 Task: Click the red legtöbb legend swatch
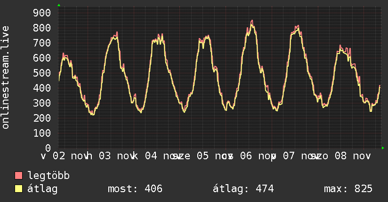coord(19,176)
